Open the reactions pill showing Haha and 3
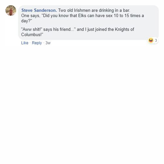This screenshot has height=164, width=164. click(153, 40)
